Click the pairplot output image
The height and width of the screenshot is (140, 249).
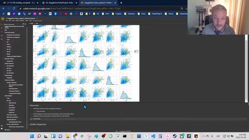86,63
